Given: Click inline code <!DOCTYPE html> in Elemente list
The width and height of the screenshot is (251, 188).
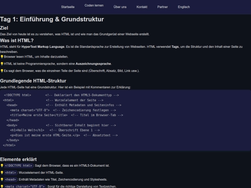Looking at the screenshot, I should point(19,166).
